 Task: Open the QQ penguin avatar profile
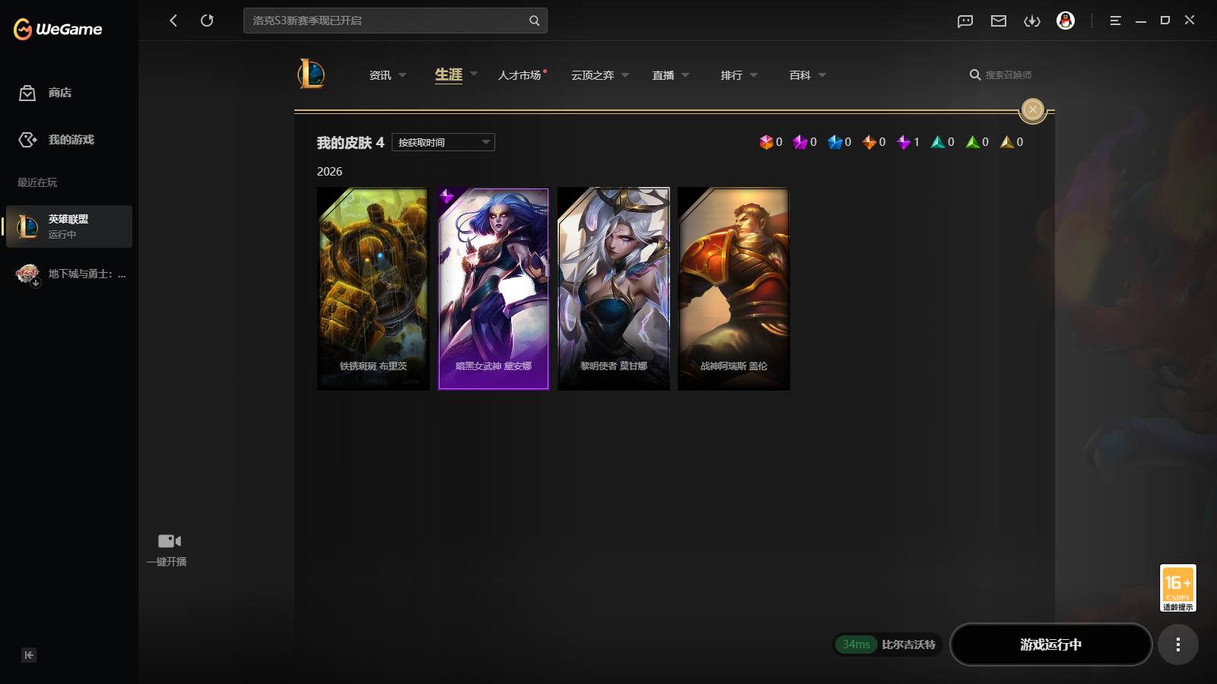1066,21
